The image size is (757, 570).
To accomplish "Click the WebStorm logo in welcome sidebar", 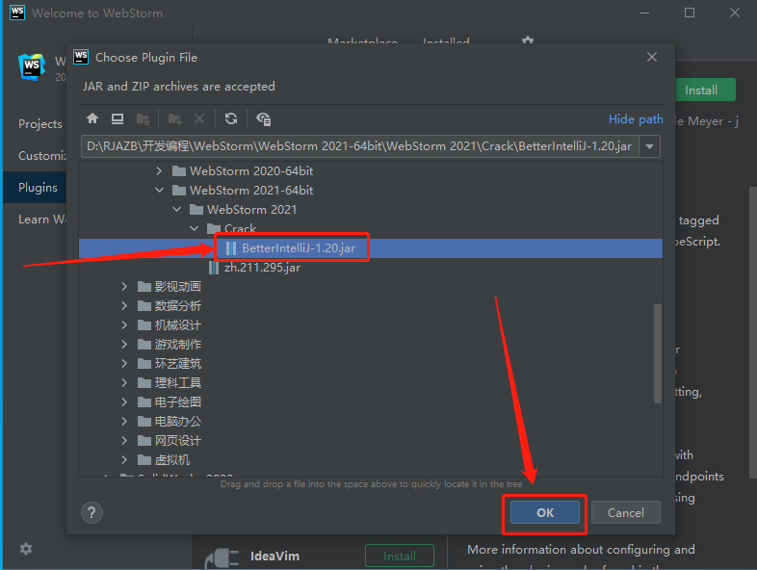I will point(32,66).
